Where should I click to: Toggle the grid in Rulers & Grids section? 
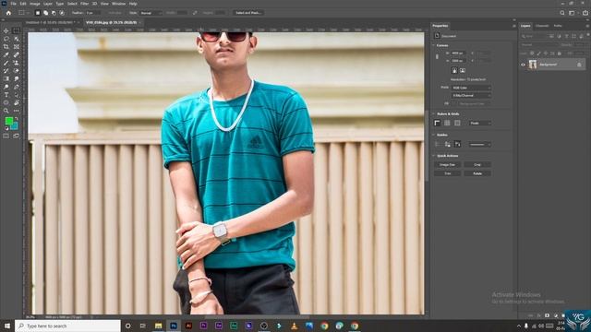click(447, 123)
